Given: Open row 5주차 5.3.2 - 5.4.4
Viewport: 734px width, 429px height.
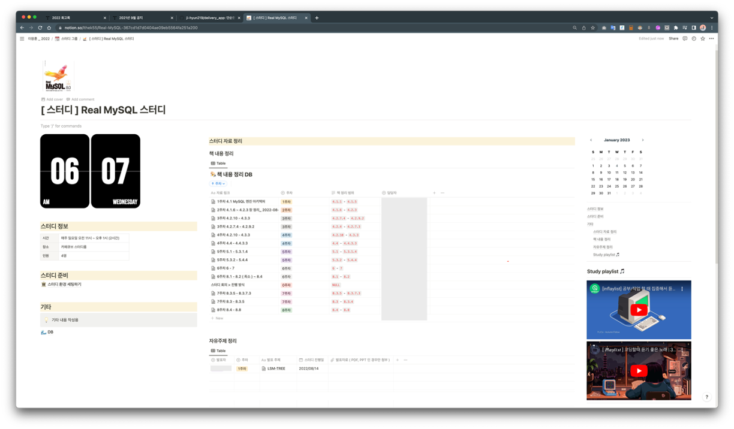Looking at the screenshot, I should coord(232,260).
